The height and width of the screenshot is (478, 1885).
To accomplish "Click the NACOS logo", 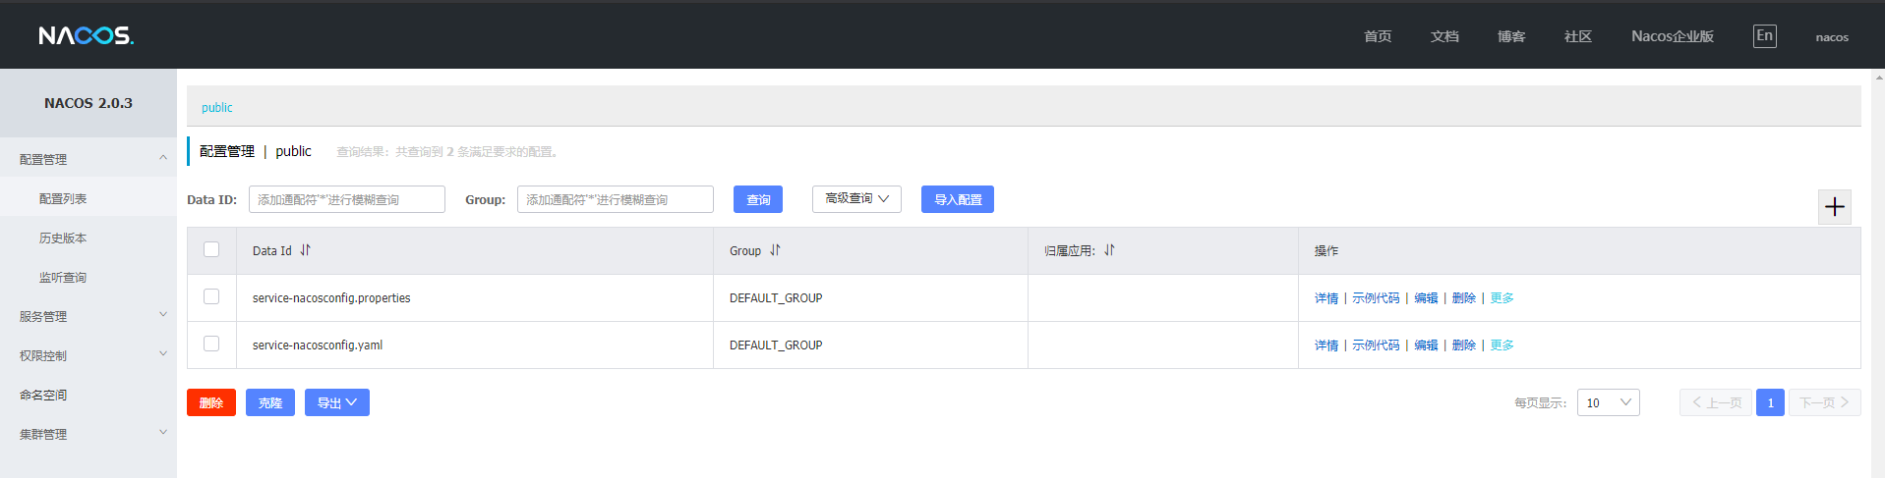I will tap(86, 36).
